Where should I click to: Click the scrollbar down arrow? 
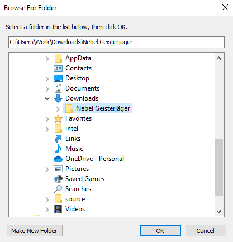point(219,212)
